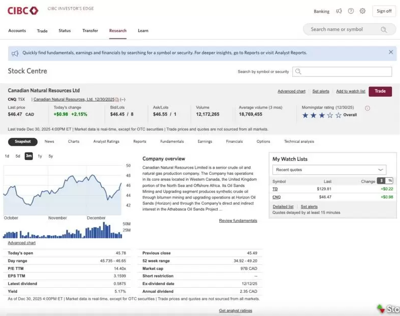Select the 1y chart range

[x=40, y=156]
